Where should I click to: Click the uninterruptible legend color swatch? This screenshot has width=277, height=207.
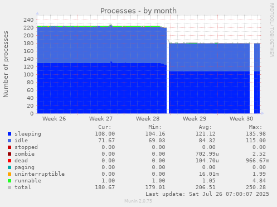tap(9, 174)
